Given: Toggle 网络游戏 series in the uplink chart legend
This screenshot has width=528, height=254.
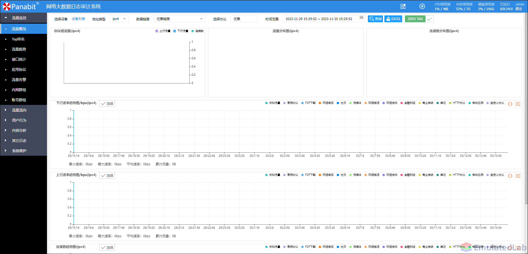Looking at the screenshot, I should (x=390, y=175).
